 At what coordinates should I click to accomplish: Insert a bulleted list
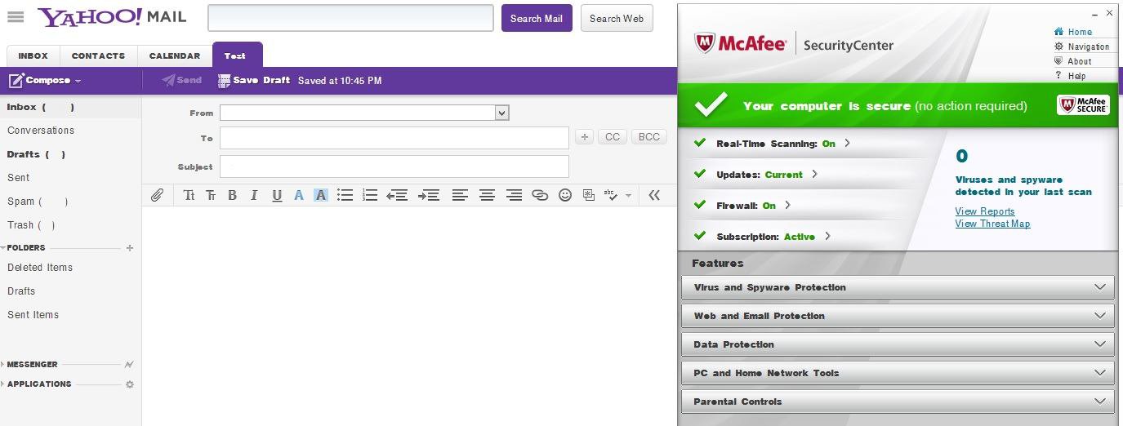[x=345, y=195]
